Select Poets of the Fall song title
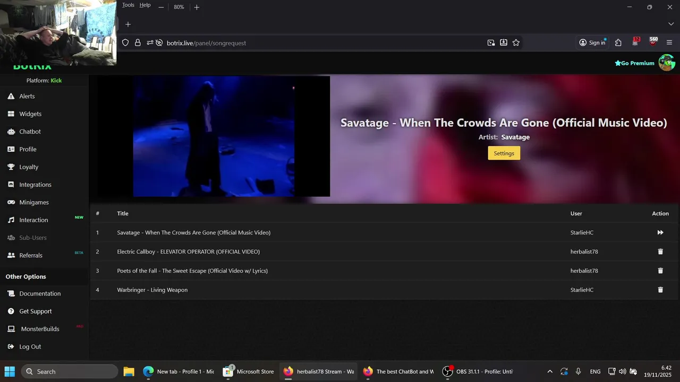The height and width of the screenshot is (382, 680). coord(192,271)
